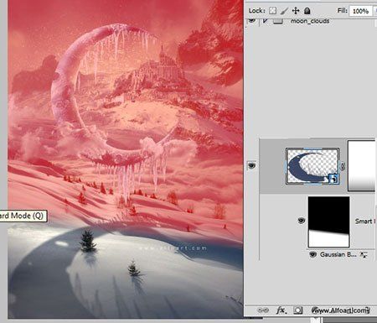Lock transparent pixels in Layers panel
Screen dimensions: 377x323
pyautogui.click(x=272, y=11)
